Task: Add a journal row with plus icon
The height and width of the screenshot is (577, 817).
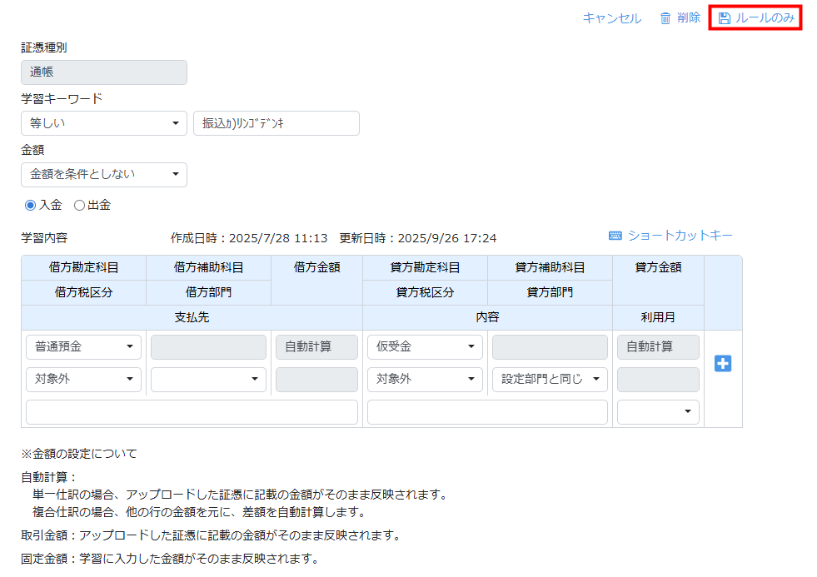Action: [x=723, y=364]
